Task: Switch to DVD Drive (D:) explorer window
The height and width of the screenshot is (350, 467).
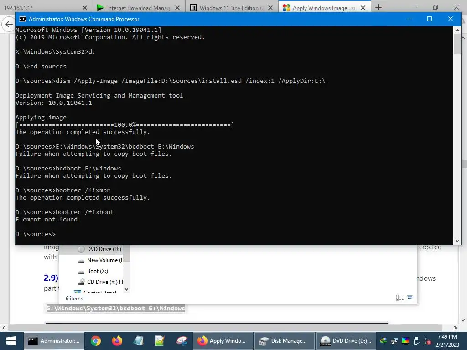Action: pyautogui.click(x=346, y=341)
